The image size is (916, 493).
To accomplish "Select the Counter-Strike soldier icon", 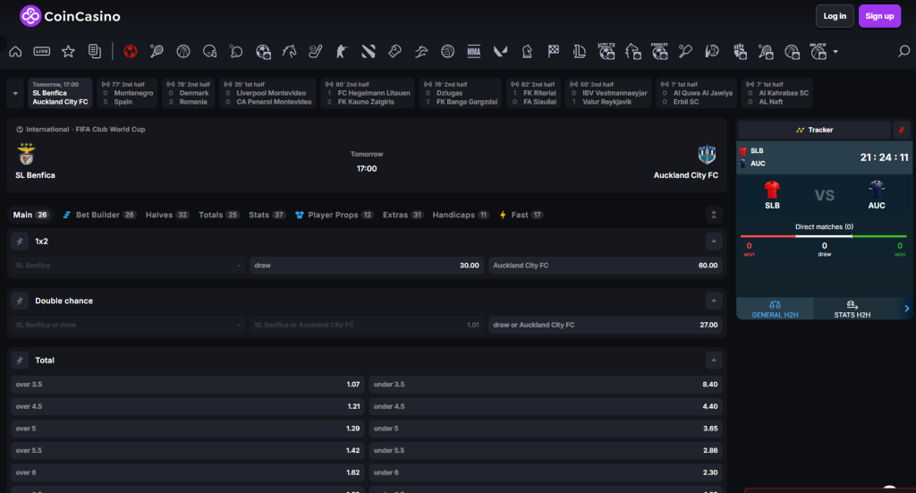I will [342, 51].
